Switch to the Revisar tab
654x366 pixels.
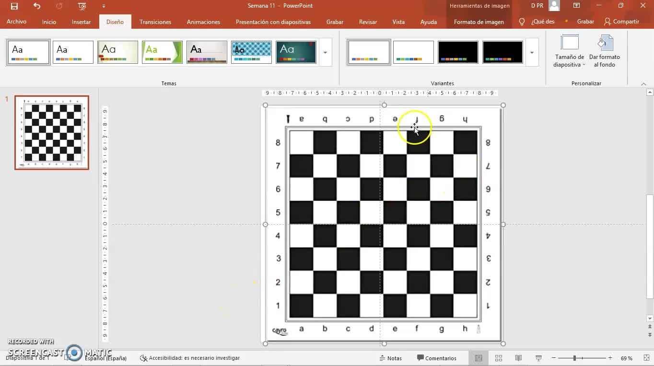coord(368,22)
